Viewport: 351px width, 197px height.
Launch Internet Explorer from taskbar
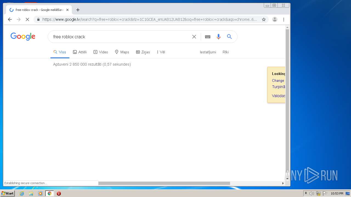22,193
